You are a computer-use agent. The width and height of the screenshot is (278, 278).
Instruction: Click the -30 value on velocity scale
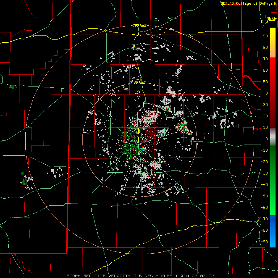tap(264, 173)
